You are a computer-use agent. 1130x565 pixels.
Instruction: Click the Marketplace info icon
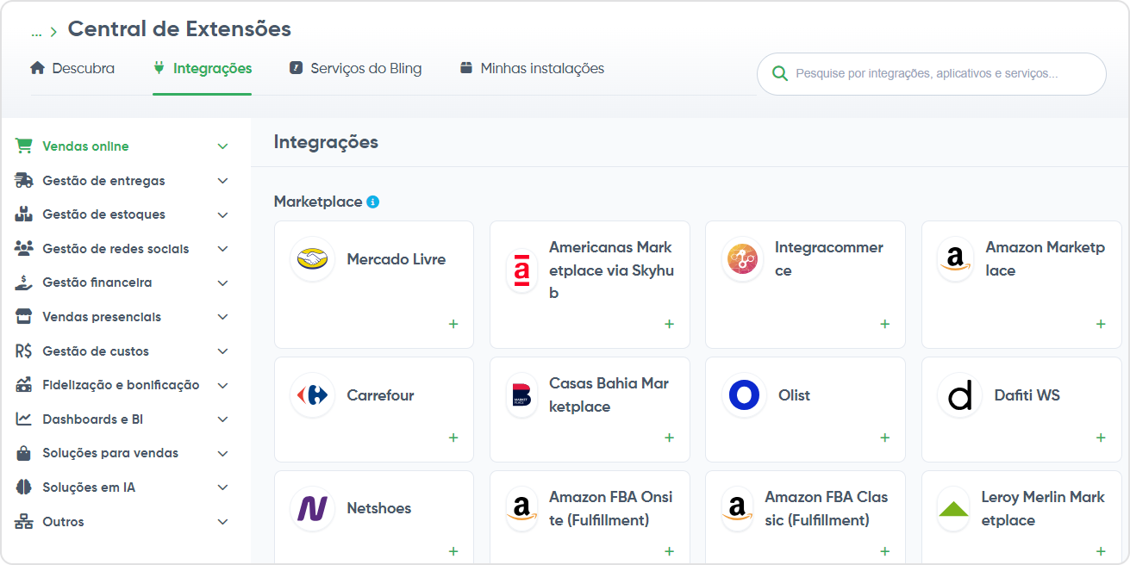pyautogui.click(x=372, y=202)
